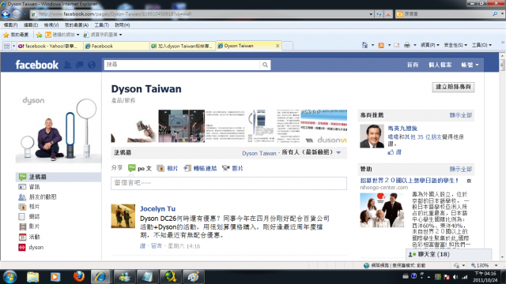Open the Tools dropdown in command bar

(481, 45)
